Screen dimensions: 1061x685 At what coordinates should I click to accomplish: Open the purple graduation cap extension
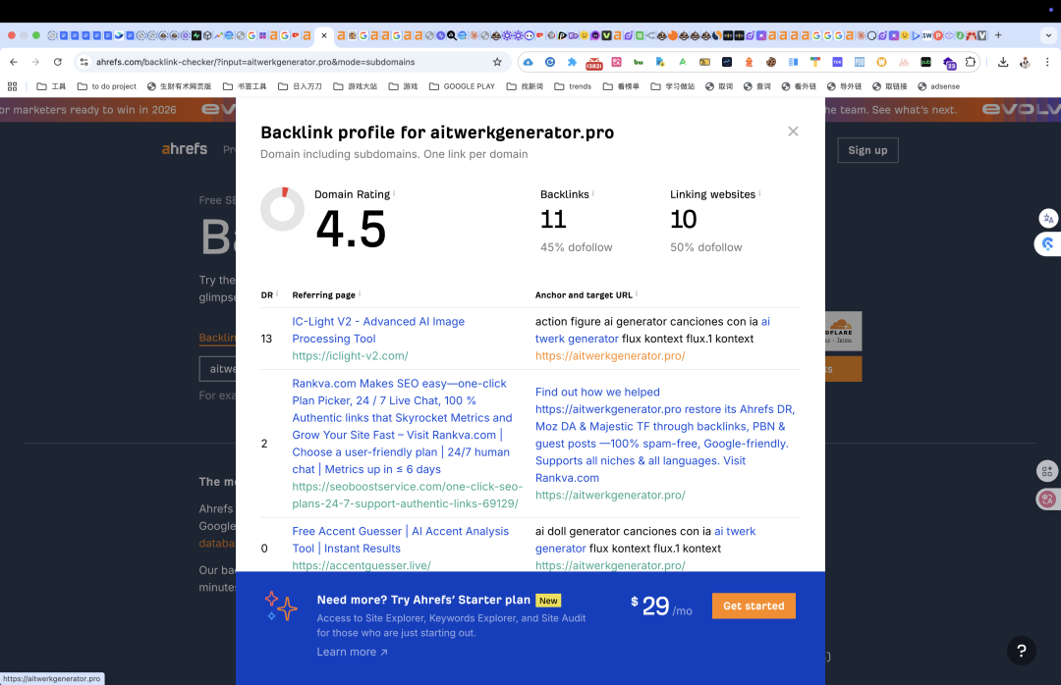coord(949,62)
